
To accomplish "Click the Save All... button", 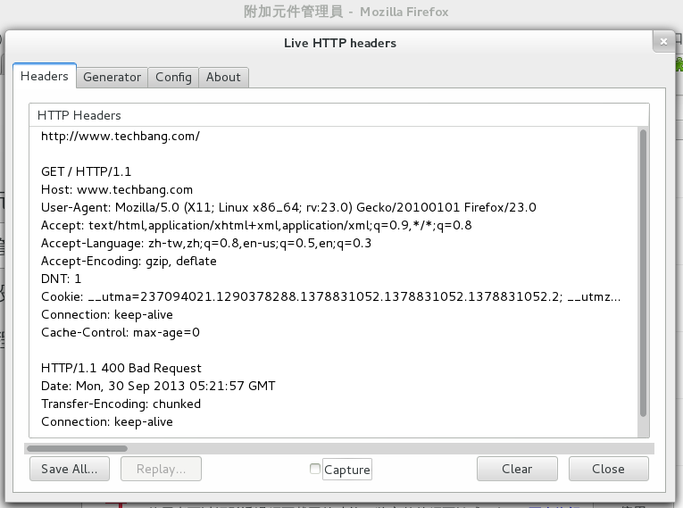I will pyautogui.click(x=70, y=469).
